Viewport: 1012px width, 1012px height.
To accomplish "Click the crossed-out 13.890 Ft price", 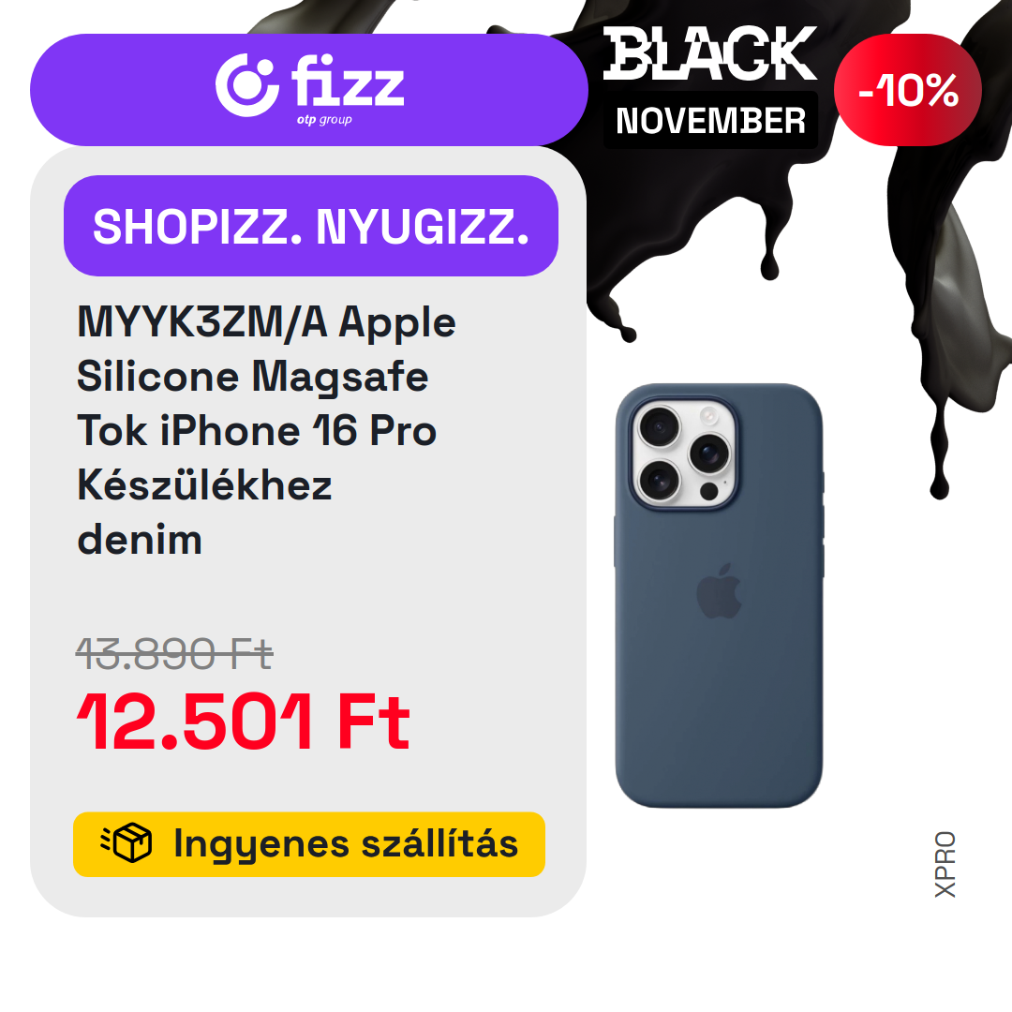I will pos(174,653).
